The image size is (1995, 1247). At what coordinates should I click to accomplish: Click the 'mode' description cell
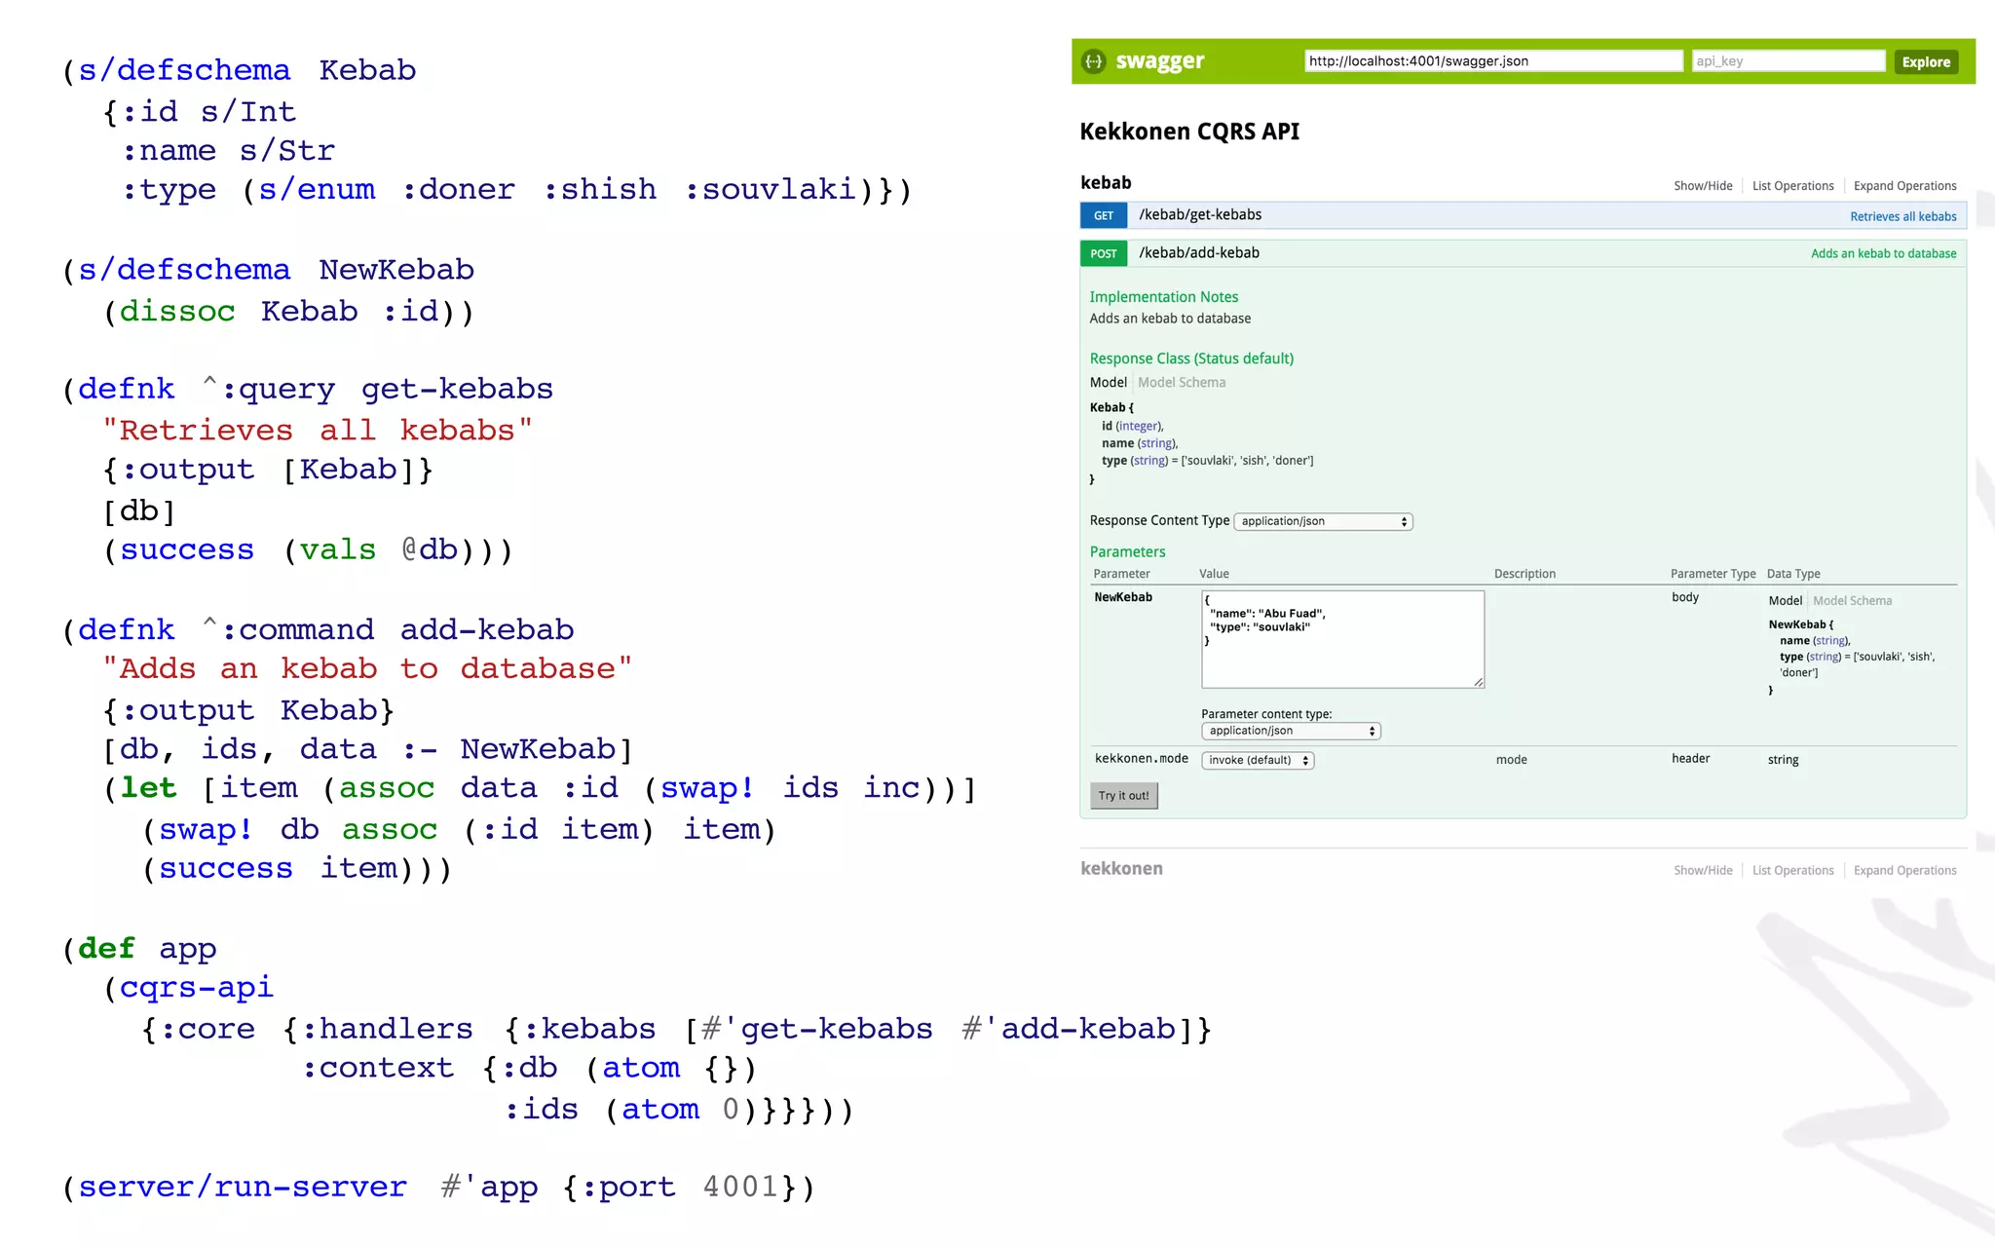click(1511, 760)
